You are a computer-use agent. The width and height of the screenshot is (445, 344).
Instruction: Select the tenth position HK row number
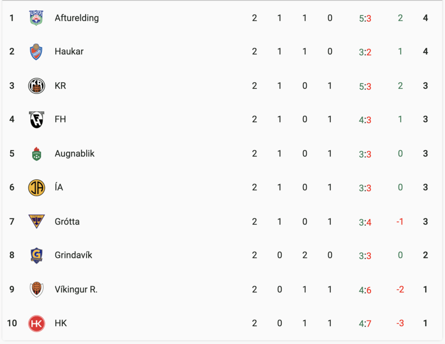coord(12,323)
